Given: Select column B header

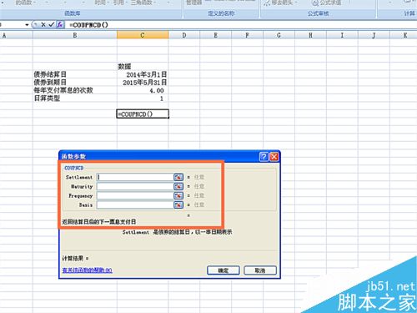Looking at the screenshot, I should 75,35.
